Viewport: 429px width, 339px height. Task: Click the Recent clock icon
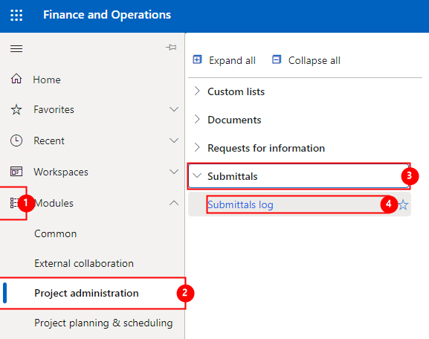(16, 141)
